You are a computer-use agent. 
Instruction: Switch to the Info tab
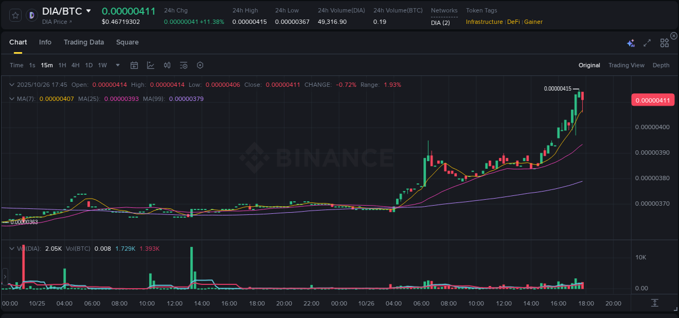point(45,42)
